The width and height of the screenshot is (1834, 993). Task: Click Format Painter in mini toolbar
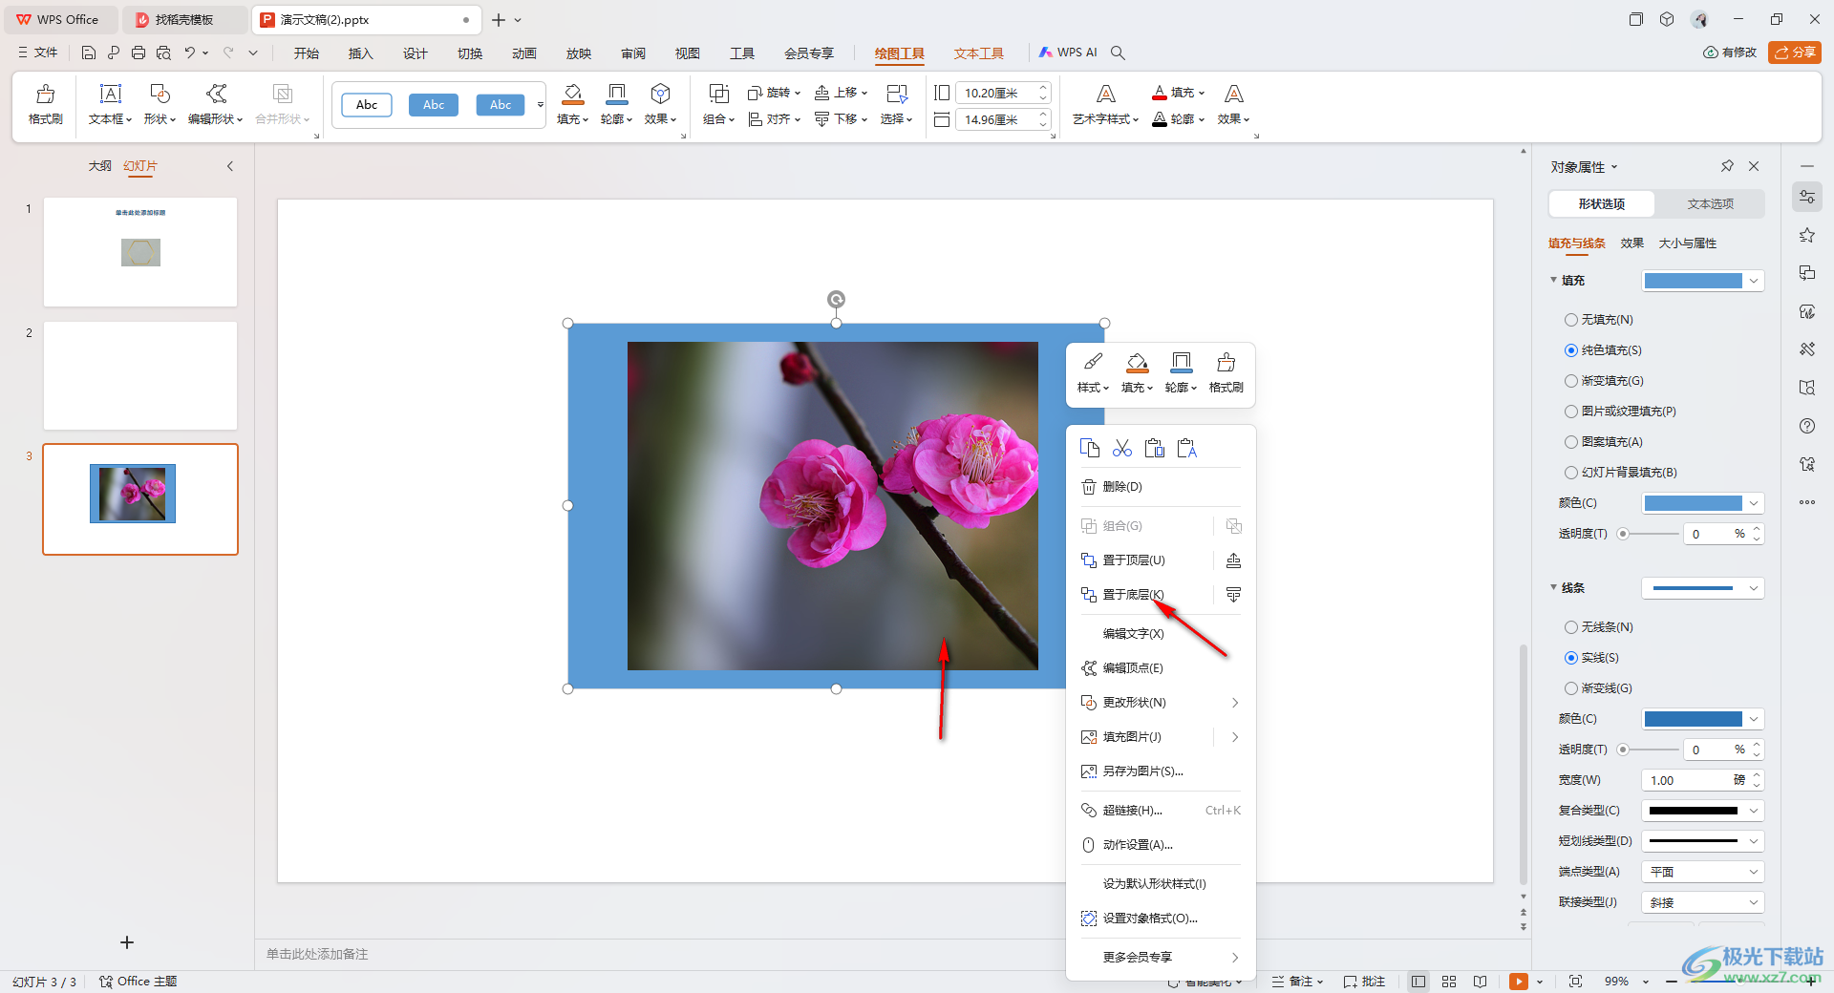(x=1226, y=372)
